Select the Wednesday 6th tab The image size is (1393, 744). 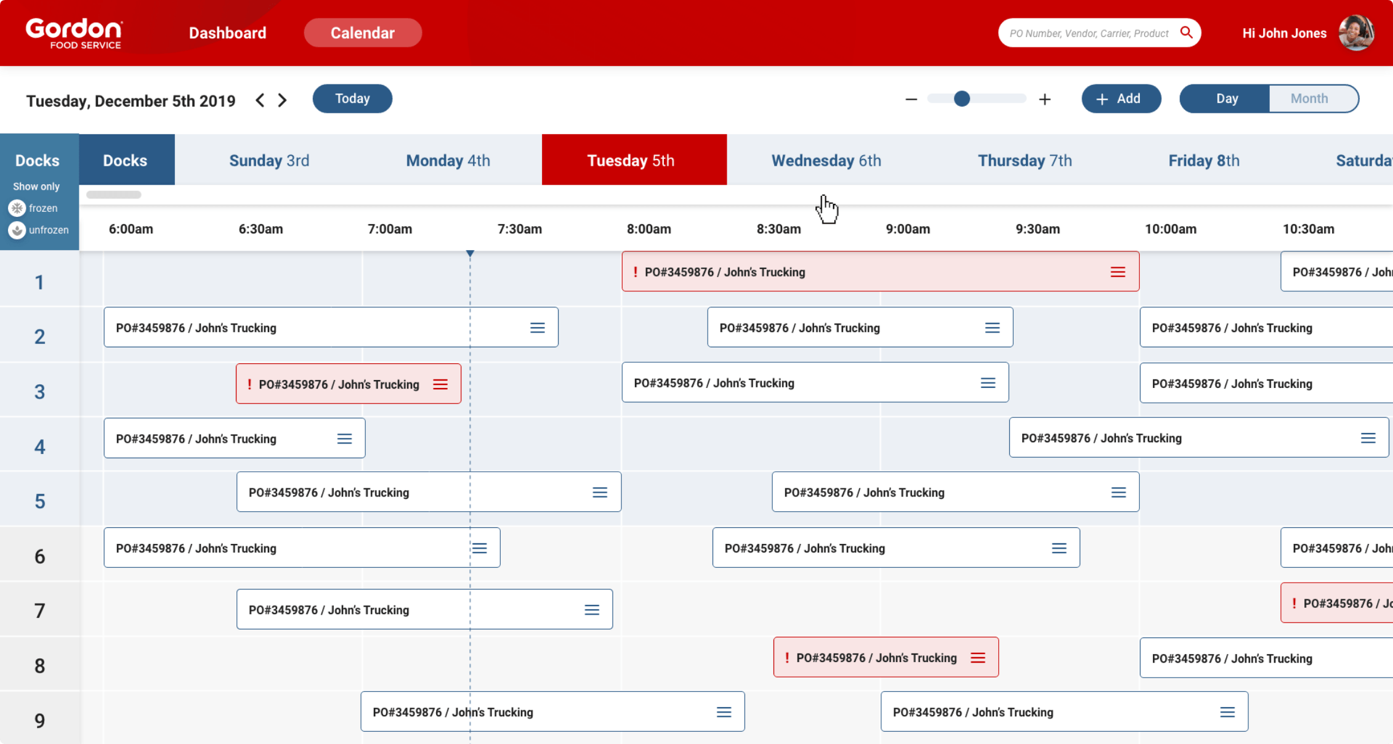826,161
